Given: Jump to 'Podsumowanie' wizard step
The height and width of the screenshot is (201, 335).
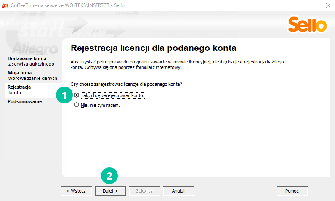Looking at the screenshot, I should [24, 101].
